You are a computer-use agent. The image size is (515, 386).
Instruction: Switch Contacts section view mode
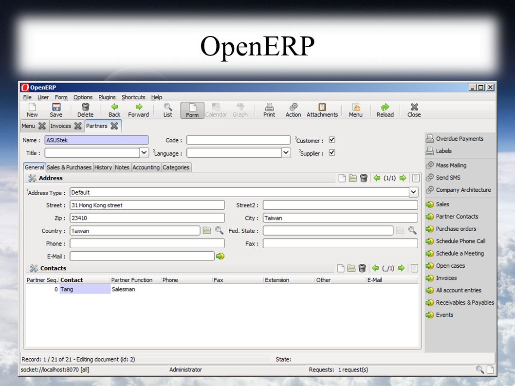pyautogui.click(x=414, y=268)
